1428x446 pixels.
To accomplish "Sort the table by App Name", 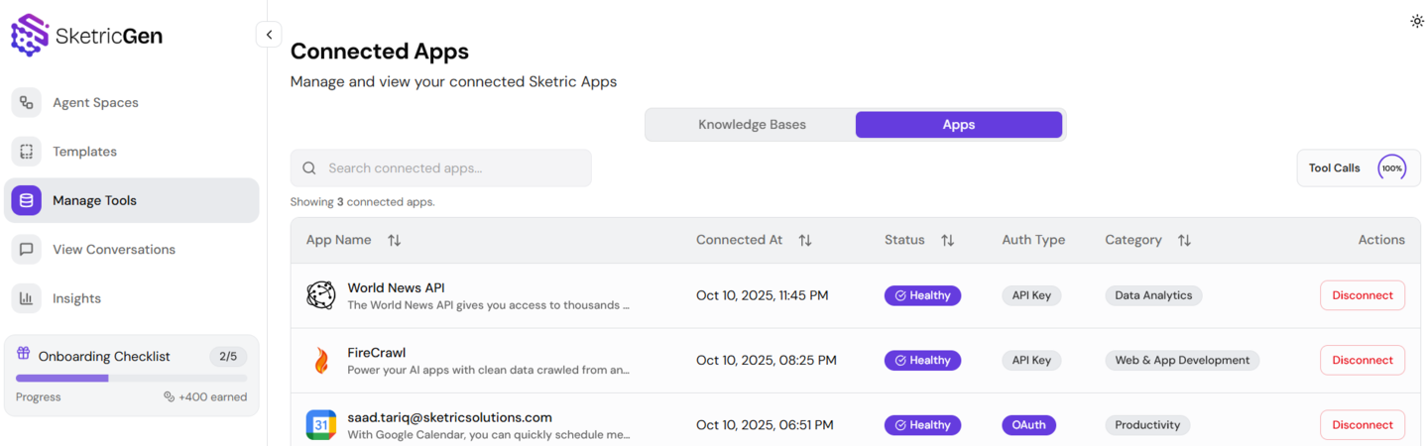I will (394, 240).
